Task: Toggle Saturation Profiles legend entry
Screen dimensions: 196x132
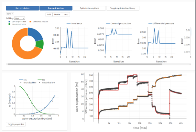Action: (x=17, y=24)
